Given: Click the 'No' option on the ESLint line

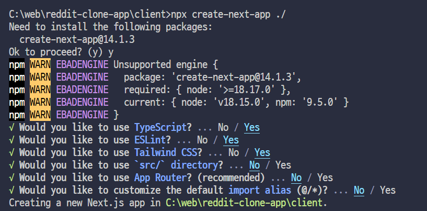Looking at the screenshot, I should (202, 140).
